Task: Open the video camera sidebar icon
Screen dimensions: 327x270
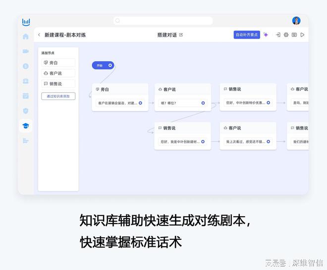Action: pyautogui.click(x=26, y=51)
